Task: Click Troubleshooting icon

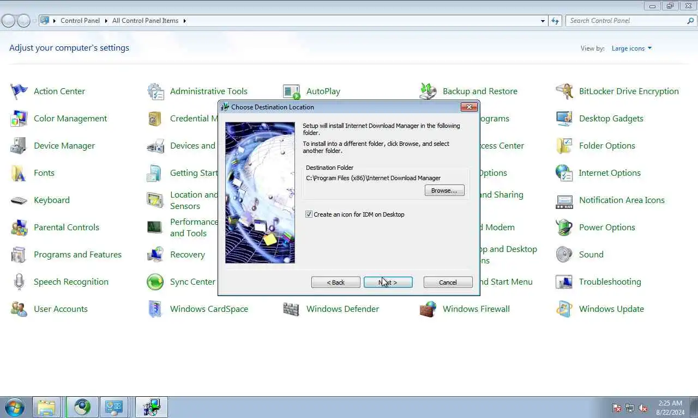Action: 564,282
